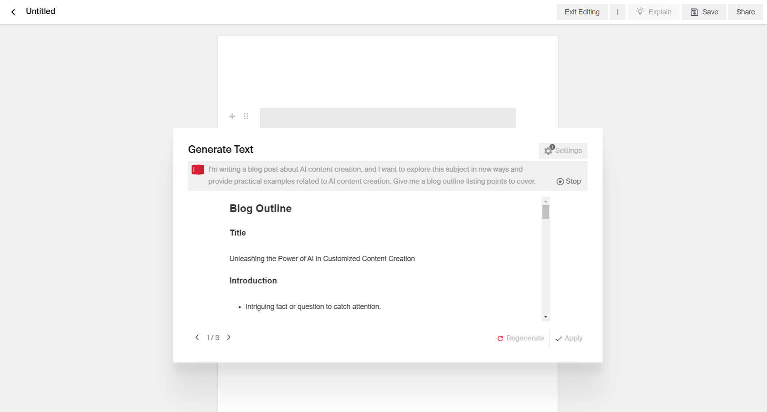
Task: Click the output scrollbar thumb
Action: 546,212
